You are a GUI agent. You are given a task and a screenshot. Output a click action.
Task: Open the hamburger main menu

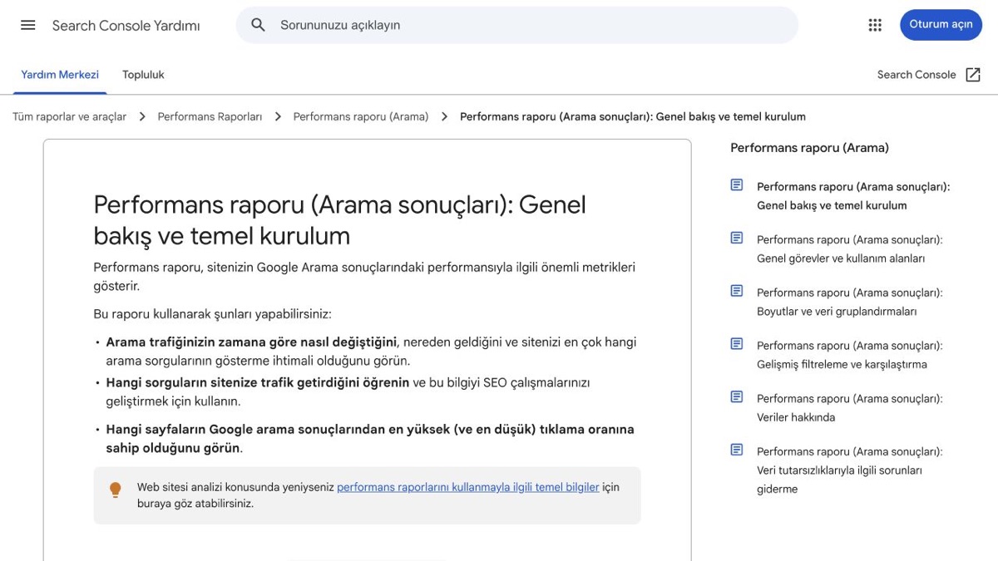coord(28,25)
